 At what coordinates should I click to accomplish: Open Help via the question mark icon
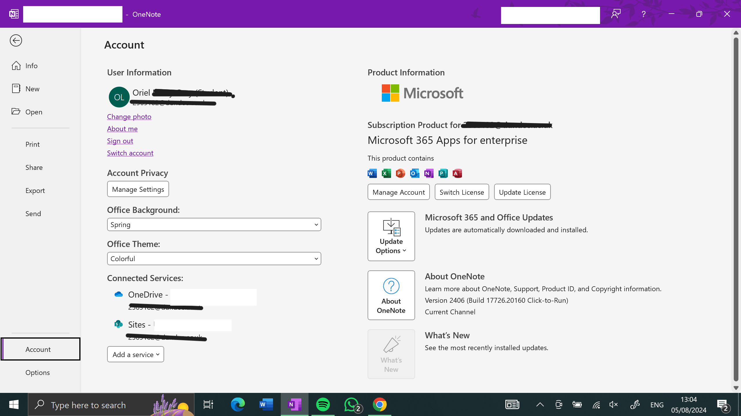(x=643, y=14)
